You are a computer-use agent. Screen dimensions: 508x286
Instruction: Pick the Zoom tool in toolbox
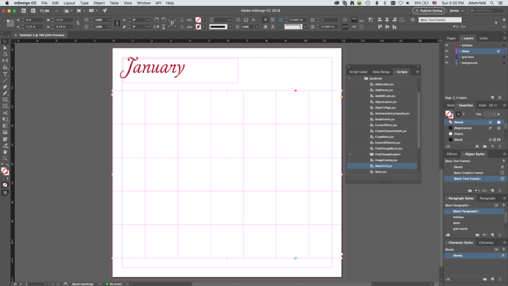point(5,158)
